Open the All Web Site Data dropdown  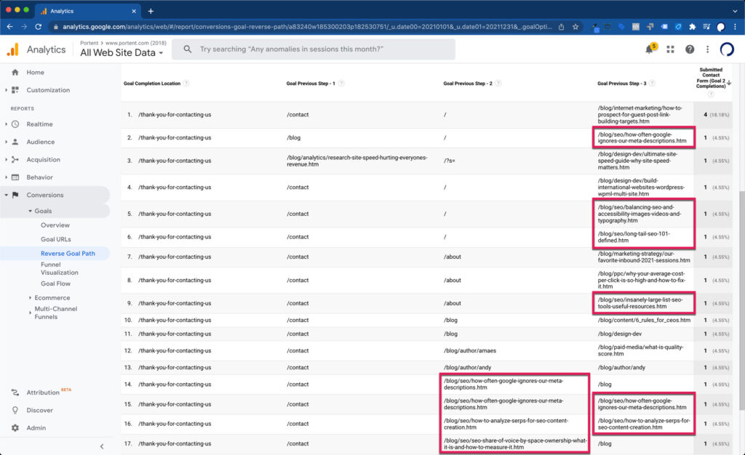point(121,53)
